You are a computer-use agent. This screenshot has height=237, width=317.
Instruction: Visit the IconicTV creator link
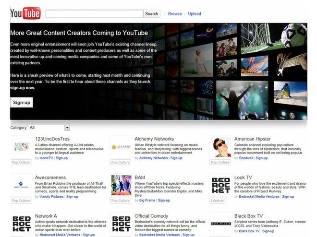46,158
